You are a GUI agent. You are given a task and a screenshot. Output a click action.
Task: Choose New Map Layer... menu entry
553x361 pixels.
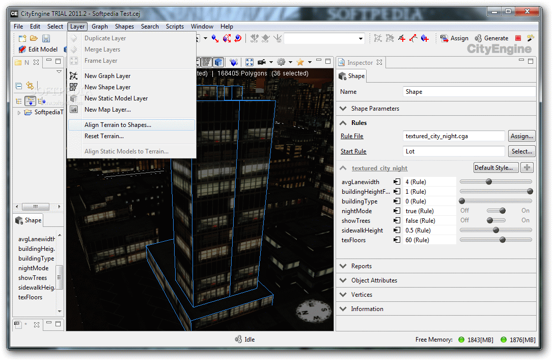pyautogui.click(x=131, y=110)
